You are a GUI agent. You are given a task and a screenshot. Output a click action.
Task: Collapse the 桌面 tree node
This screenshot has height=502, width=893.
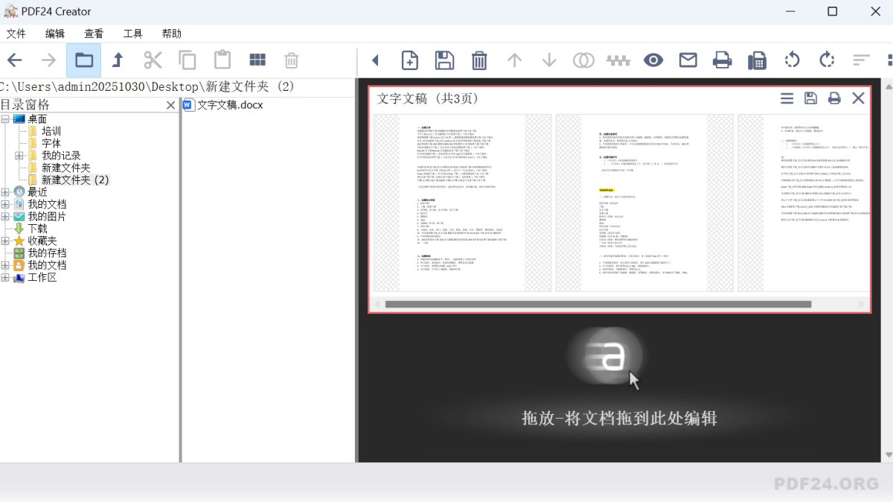(7, 118)
